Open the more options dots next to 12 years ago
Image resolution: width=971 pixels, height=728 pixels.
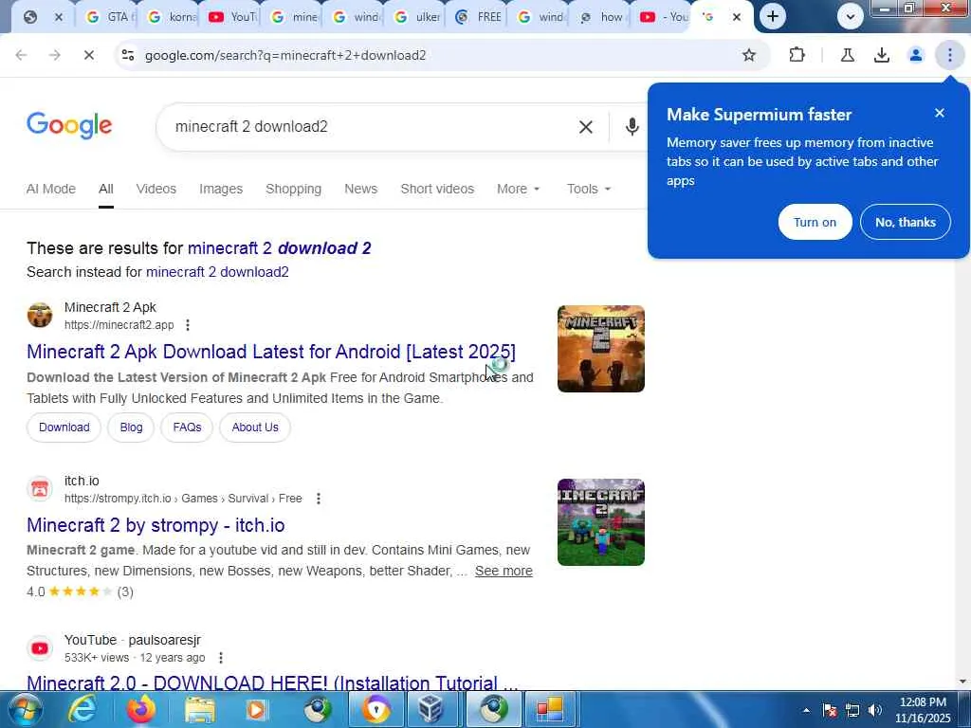point(220,658)
